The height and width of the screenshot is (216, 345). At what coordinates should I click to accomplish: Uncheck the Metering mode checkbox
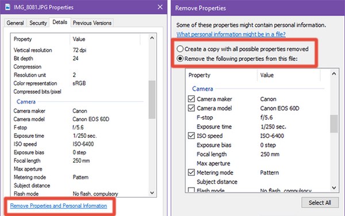click(x=191, y=172)
